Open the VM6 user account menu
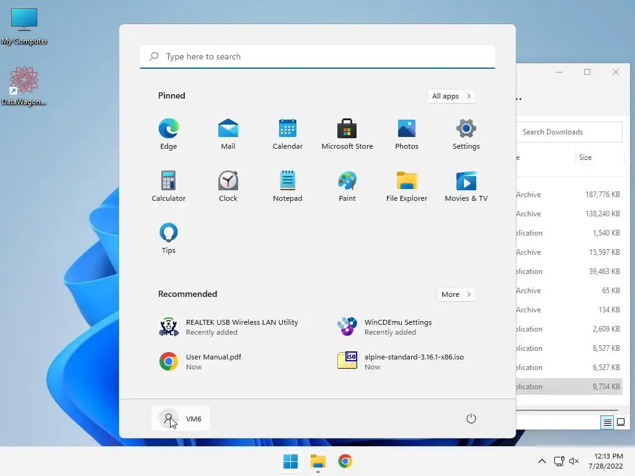Image resolution: width=635 pixels, height=476 pixels. pyautogui.click(x=180, y=418)
